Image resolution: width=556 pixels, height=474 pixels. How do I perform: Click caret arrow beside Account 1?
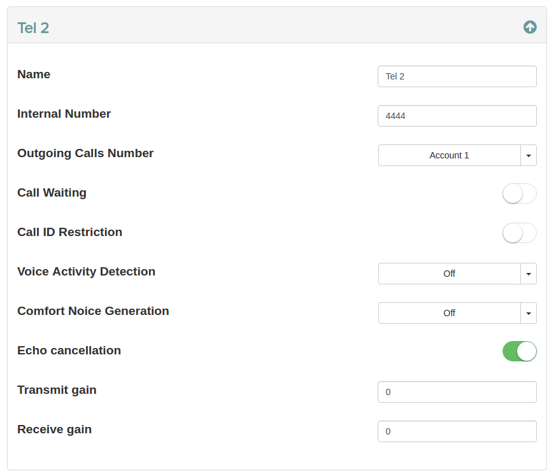(x=529, y=155)
